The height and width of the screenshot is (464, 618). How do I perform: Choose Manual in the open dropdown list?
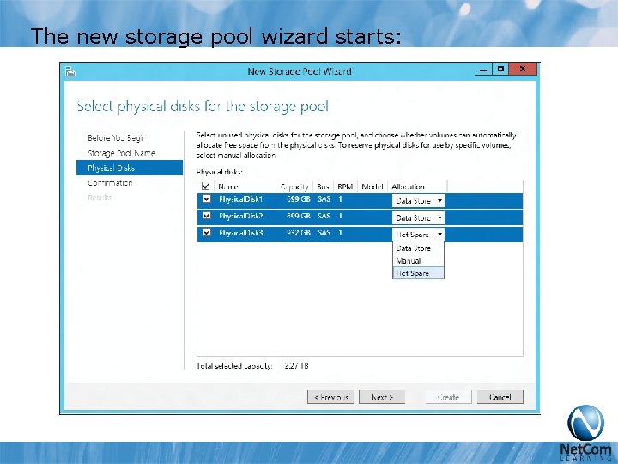tap(418, 261)
